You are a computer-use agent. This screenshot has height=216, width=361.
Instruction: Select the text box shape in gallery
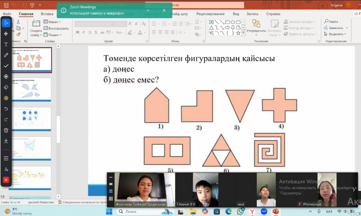(x=211, y=22)
